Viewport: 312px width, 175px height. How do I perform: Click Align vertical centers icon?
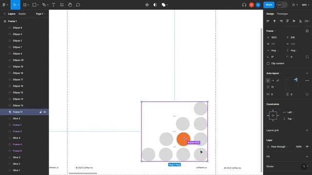tap(294, 21)
